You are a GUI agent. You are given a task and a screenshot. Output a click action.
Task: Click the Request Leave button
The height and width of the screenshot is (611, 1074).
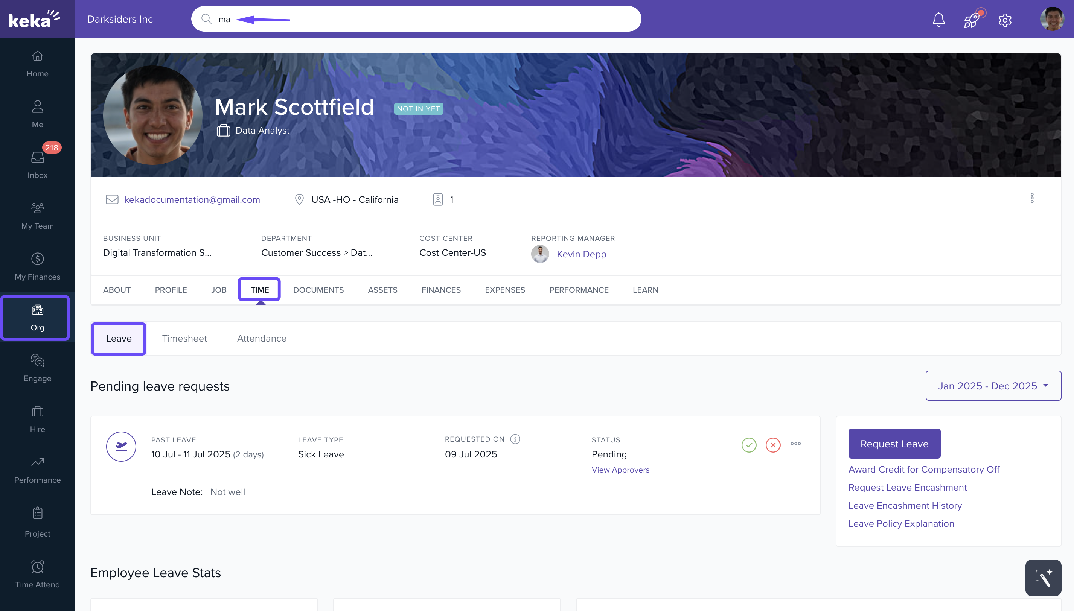[x=894, y=444]
